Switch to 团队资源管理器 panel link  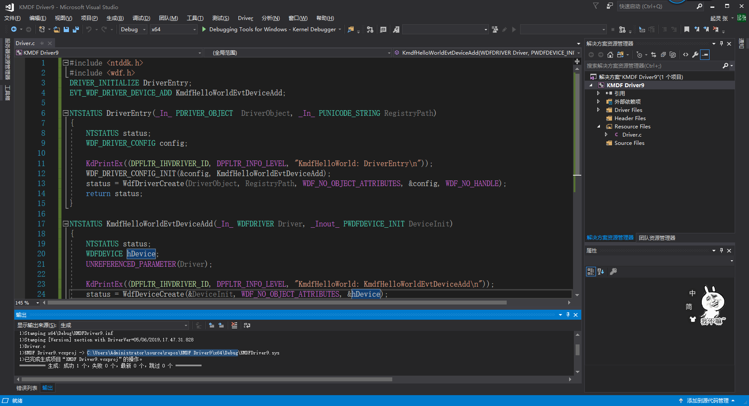coord(657,238)
